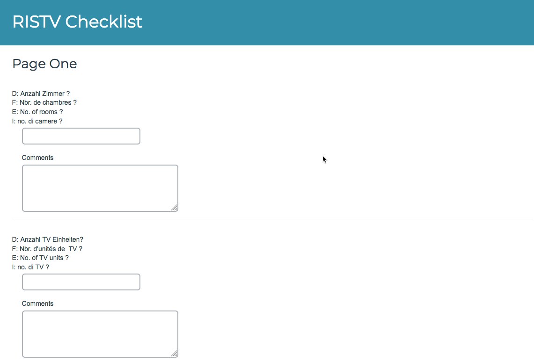Click the teal header banner
Viewport: 534px width, 361px height.
(328, 22)
